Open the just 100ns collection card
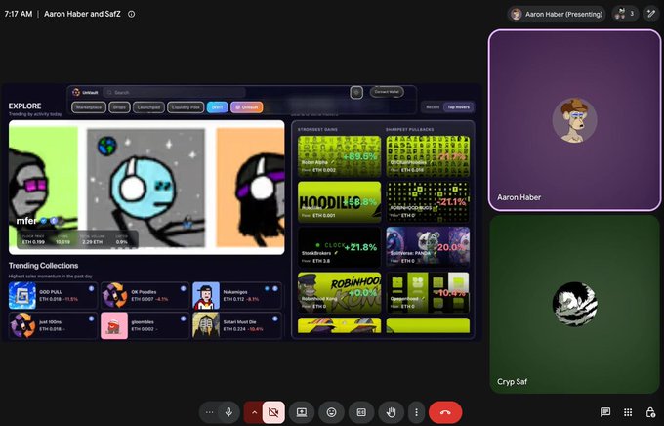 [x=53, y=325]
